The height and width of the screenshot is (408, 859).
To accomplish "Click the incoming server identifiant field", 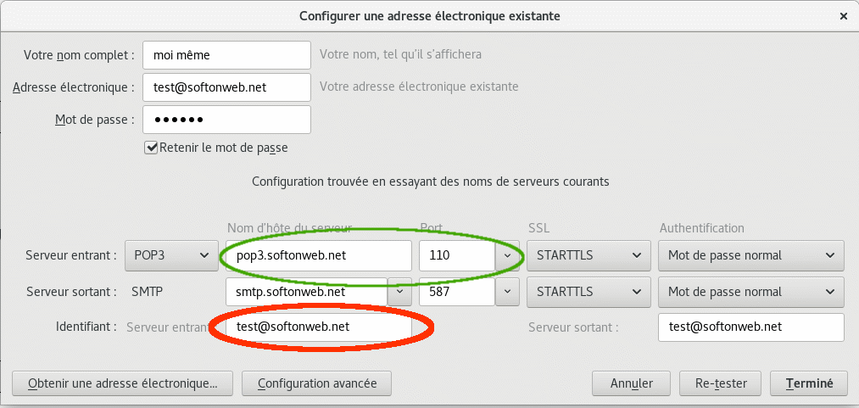I will [318, 327].
